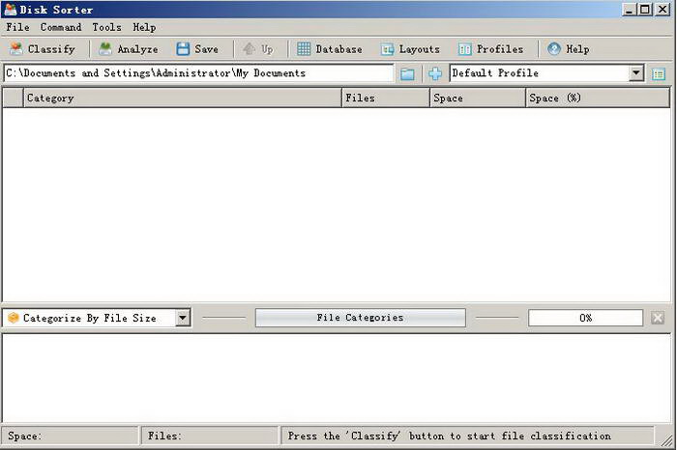Screen dimensions: 677x450
Task: Maximize the Disk Sorter window
Action: 644,9
